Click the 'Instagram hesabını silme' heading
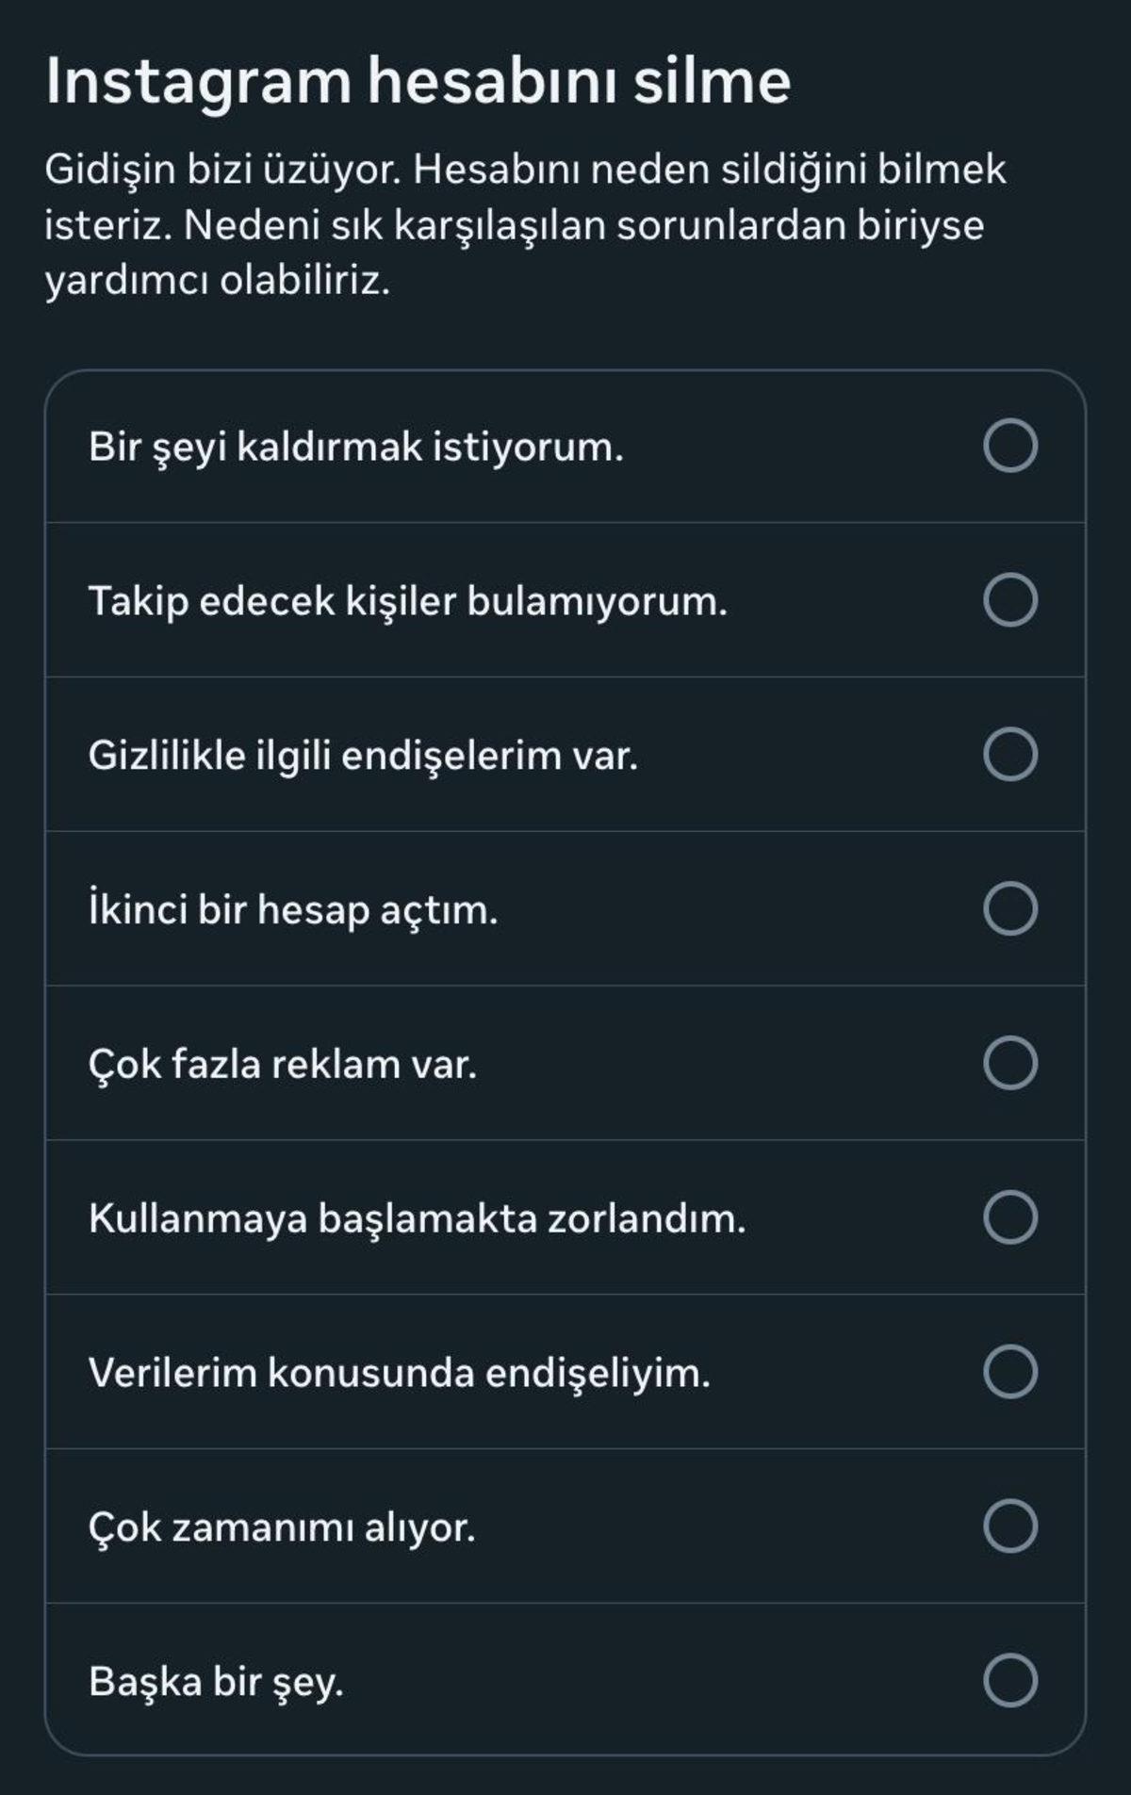 coord(418,81)
